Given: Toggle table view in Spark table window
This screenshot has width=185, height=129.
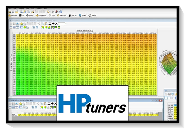Looking at the screenshot, I should [x=21, y=27].
